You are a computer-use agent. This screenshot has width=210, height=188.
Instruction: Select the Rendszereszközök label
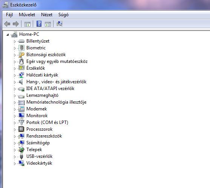pyautogui.click(x=44, y=136)
